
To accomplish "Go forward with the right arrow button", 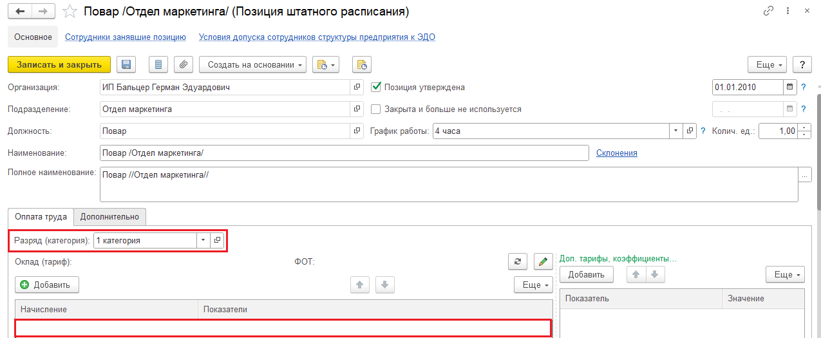I will coord(43,12).
